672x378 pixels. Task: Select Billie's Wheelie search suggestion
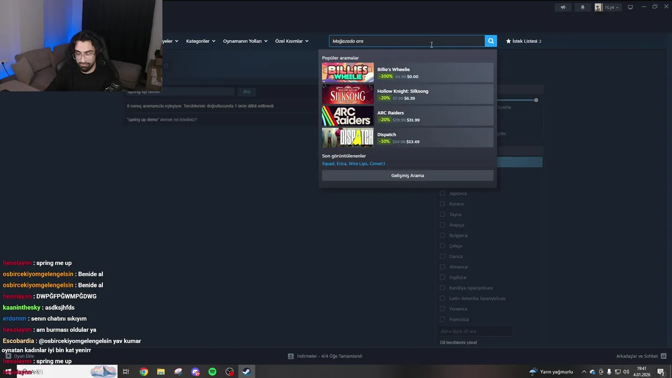(x=407, y=72)
